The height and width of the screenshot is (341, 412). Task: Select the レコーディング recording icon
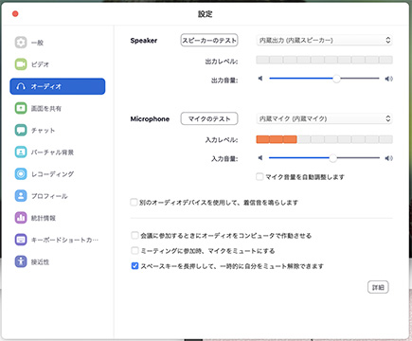coord(21,174)
